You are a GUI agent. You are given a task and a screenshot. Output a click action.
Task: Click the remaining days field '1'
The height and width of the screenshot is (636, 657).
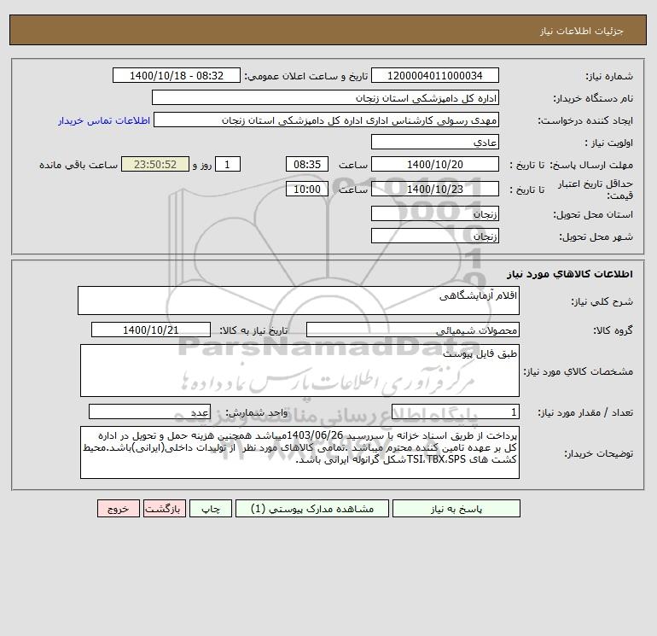point(228,165)
